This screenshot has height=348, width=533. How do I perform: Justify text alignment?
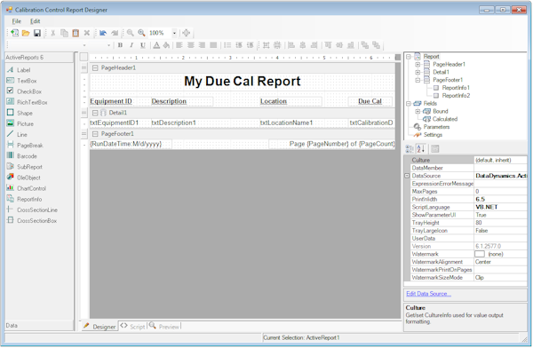coord(213,45)
